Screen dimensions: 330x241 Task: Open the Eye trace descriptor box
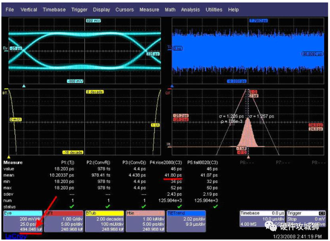23,221
